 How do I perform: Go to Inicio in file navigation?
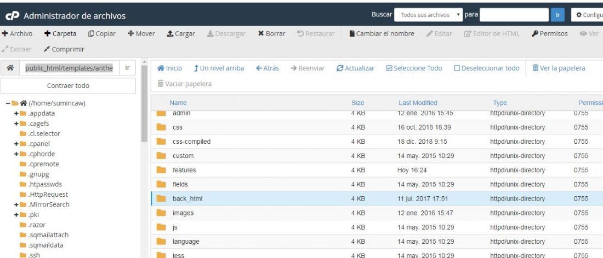[169, 68]
